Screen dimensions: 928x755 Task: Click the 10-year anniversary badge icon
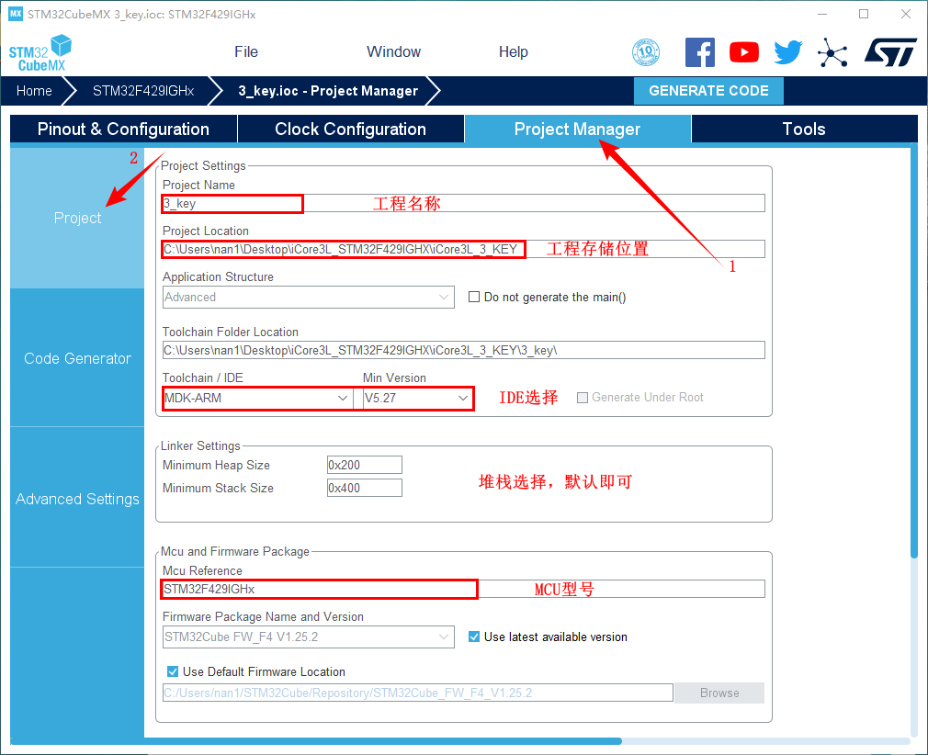tap(646, 52)
